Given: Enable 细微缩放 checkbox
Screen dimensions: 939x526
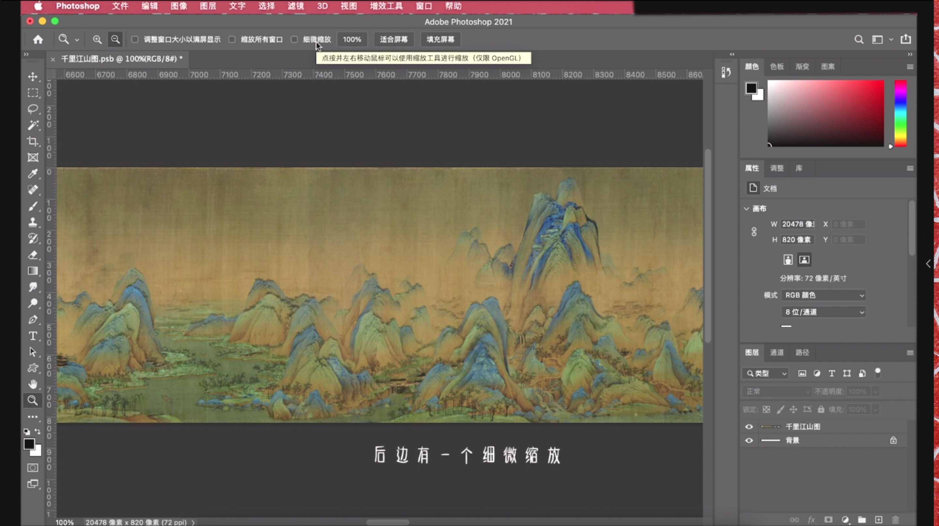Looking at the screenshot, I should click(294, 39).
